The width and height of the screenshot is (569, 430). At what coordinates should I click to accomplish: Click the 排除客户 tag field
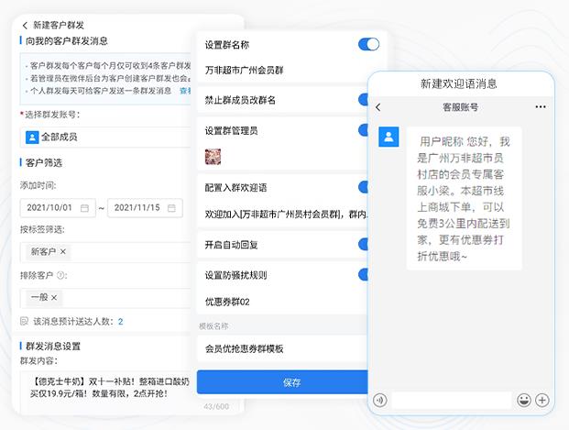pos(105,298)
